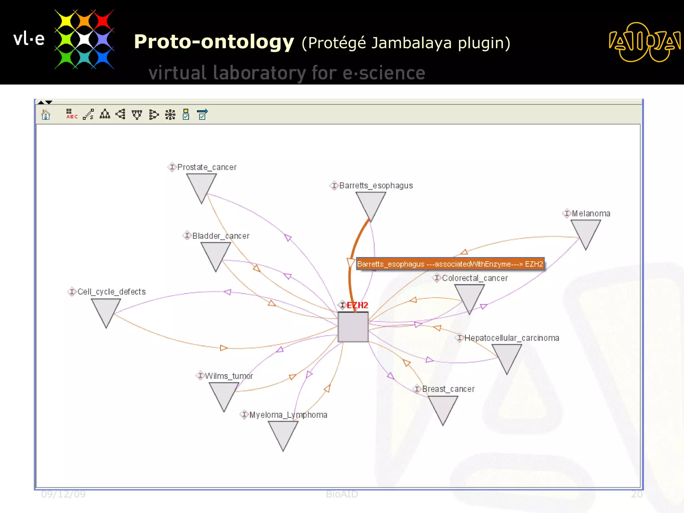The height and width of the screenshot is (513, 684).
Task: Click the Hepatocellular_carcinoma label text
Action: (x=512, y=338)
